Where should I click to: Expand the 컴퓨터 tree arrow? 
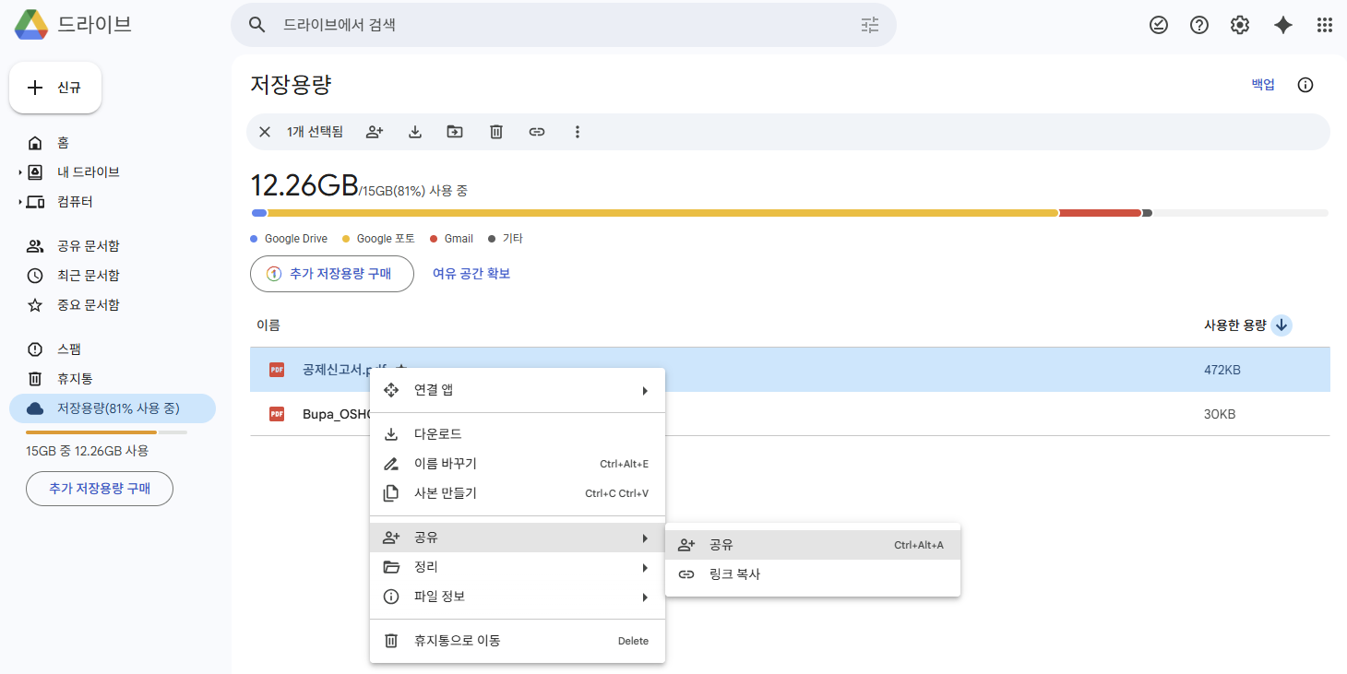click(x=19, y=202)
